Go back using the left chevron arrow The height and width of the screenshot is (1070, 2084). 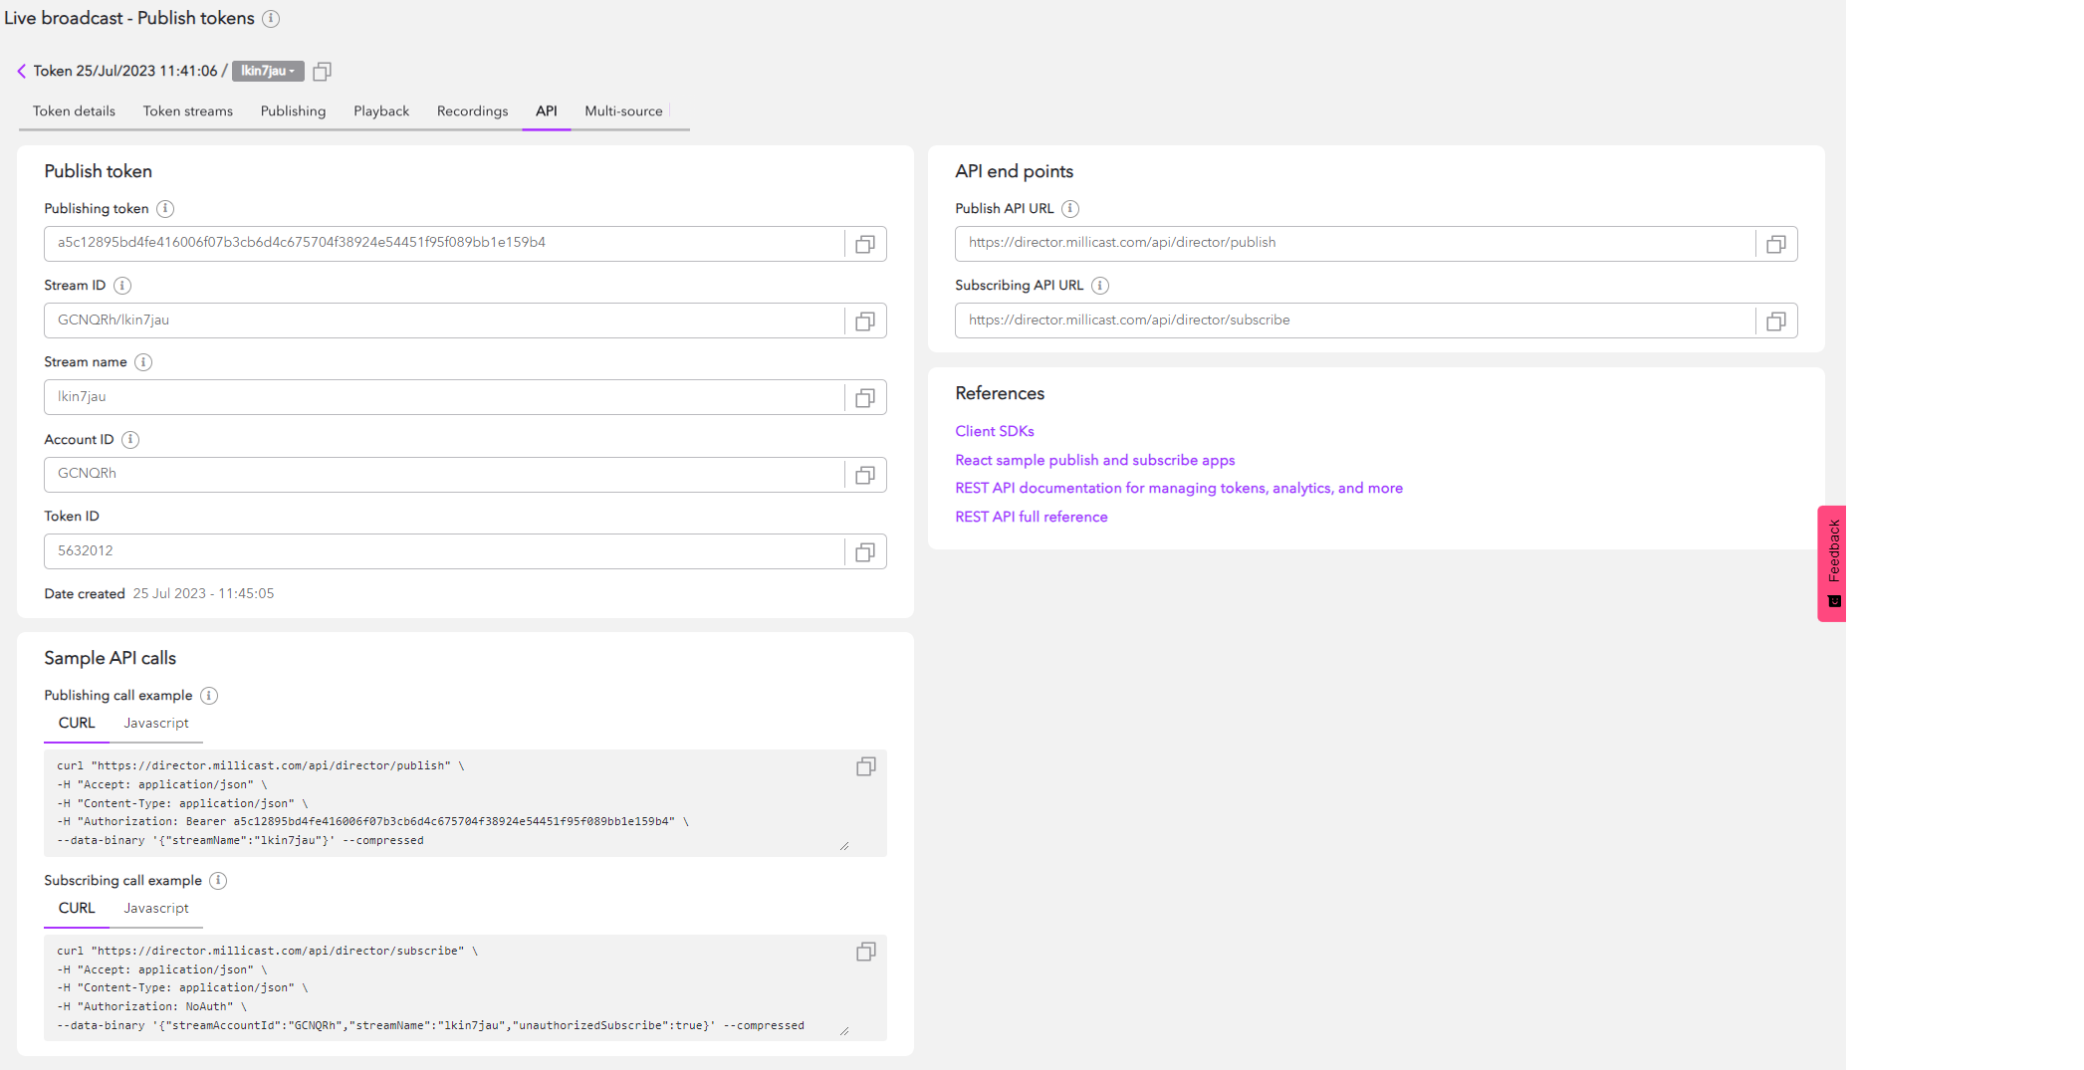pos(22,71)
